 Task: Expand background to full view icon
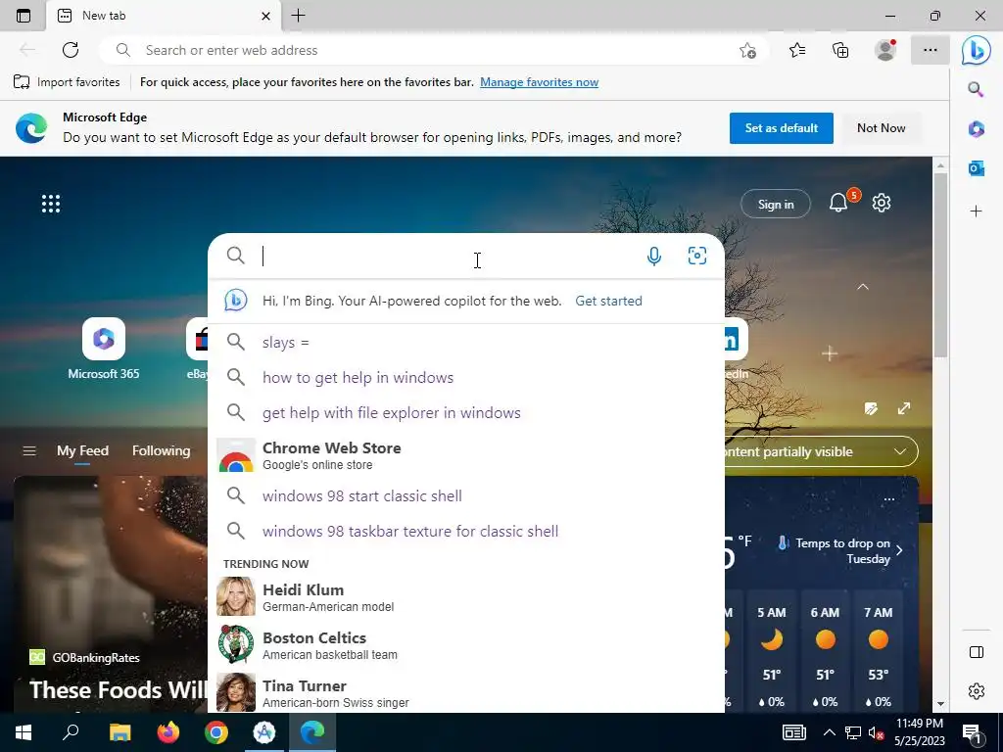tap(904, 408)
